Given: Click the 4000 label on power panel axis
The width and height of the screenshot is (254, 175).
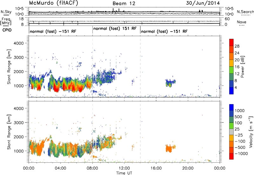Looking at the screenshot, I should point(18,43).
